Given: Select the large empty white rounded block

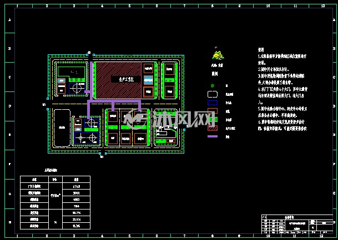Looking at the screenshot, I should click(62, 128).
